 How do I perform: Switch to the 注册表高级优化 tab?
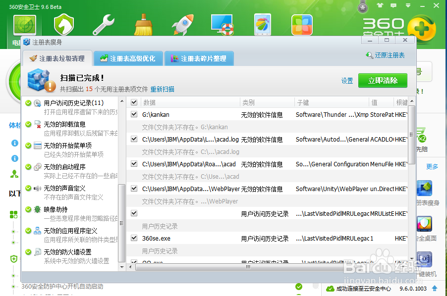tap(128, 58)
